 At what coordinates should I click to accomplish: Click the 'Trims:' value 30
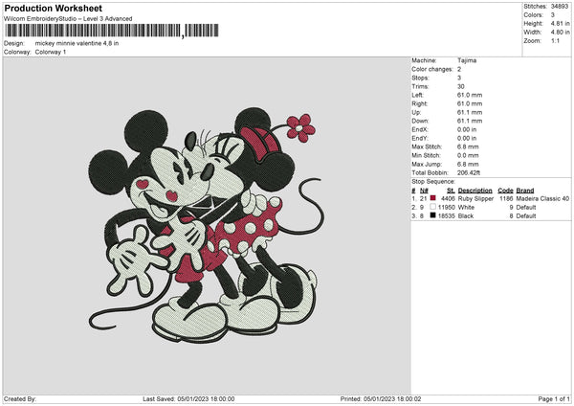[460, 86]
